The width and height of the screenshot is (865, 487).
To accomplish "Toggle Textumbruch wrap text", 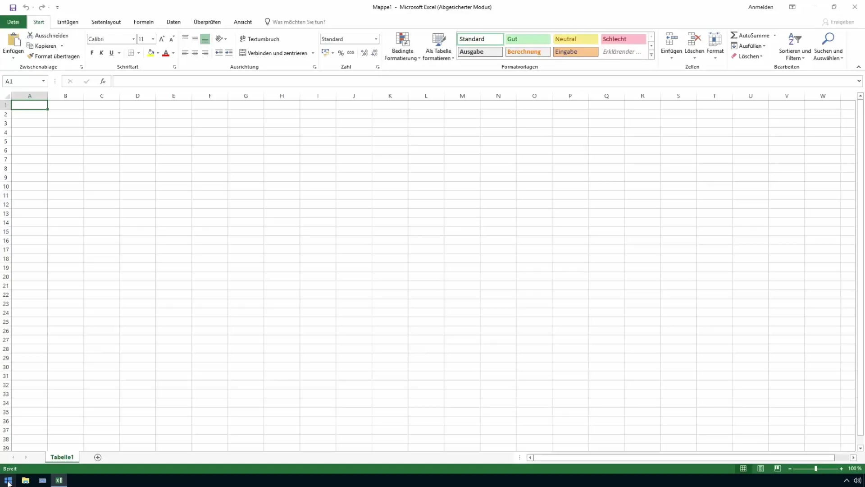I will pyautogui.click(x=259, y=39).
